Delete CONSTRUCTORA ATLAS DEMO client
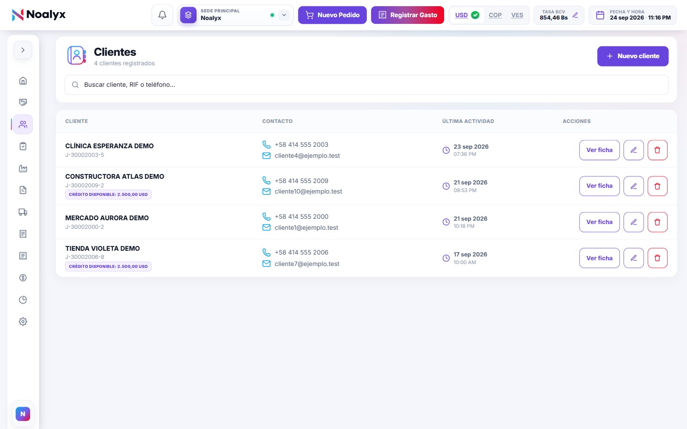The height and width of the screenshot is (429, 687). (657, 186)
